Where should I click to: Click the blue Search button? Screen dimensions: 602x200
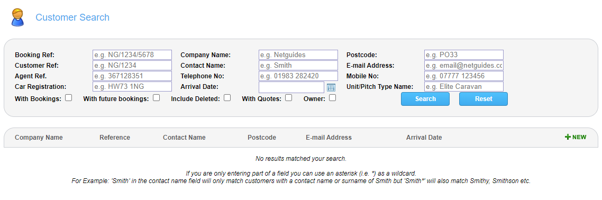point(425,99)
